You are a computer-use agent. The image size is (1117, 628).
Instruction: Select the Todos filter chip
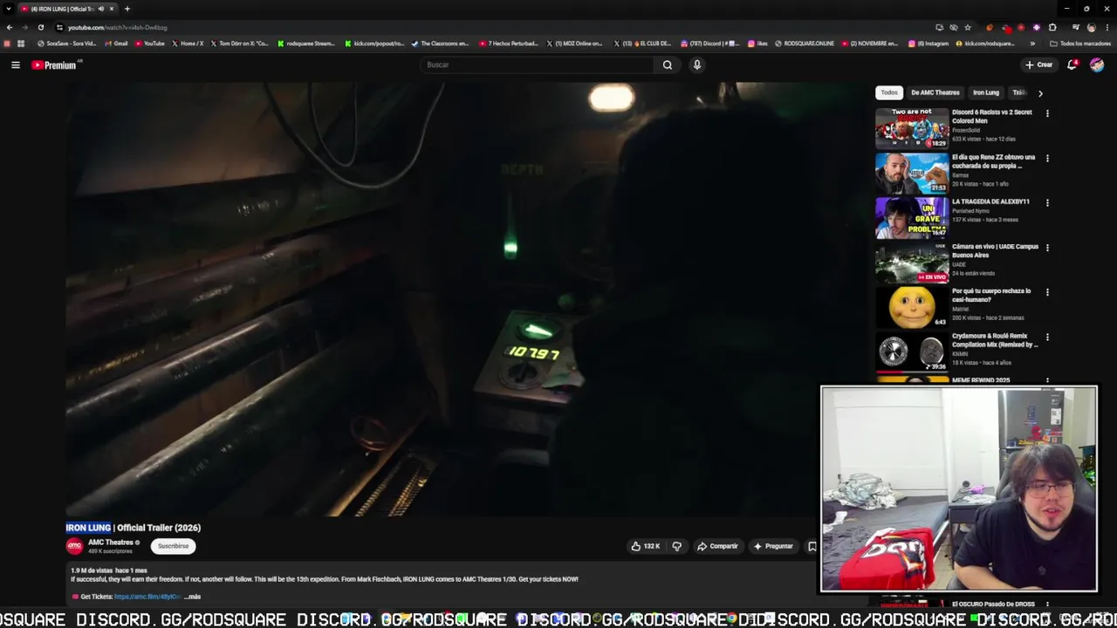pos(888,92)
